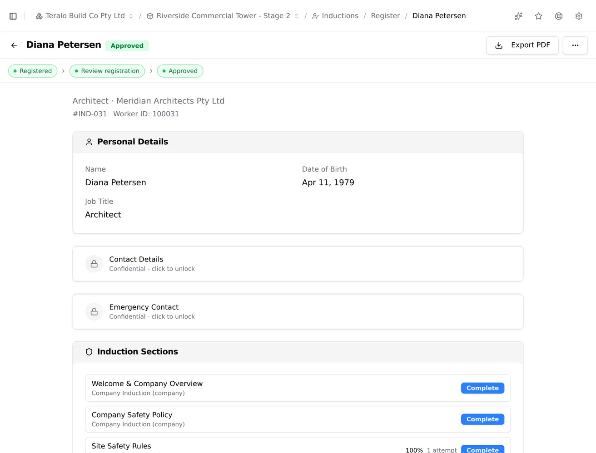Navigate to the Inductions breadcrumb
Image resolution: width=596 pixels, height=453 pixels.
[x=335, y=16]
